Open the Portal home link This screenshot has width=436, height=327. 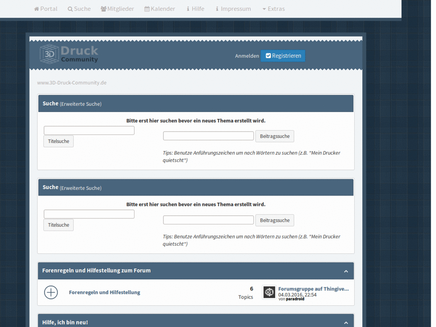click(x=46, y=9)
